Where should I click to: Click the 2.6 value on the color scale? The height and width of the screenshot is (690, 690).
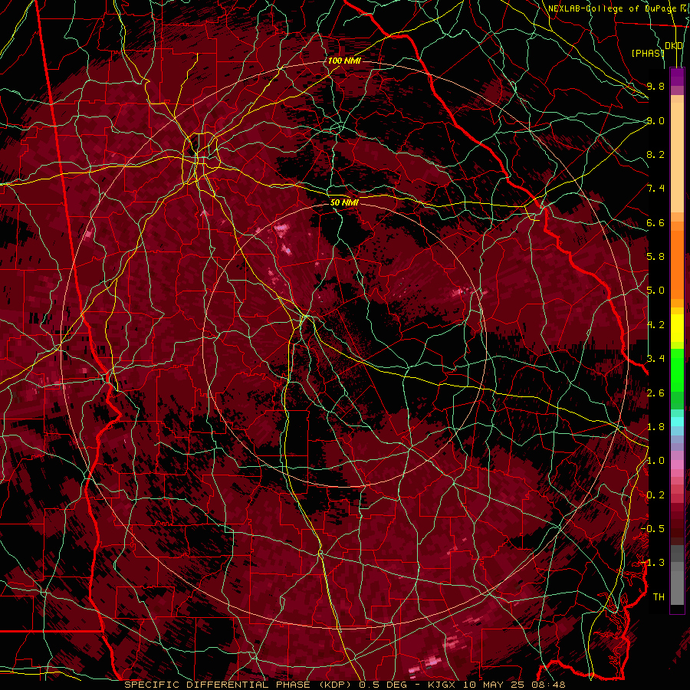tap(655, 393)
